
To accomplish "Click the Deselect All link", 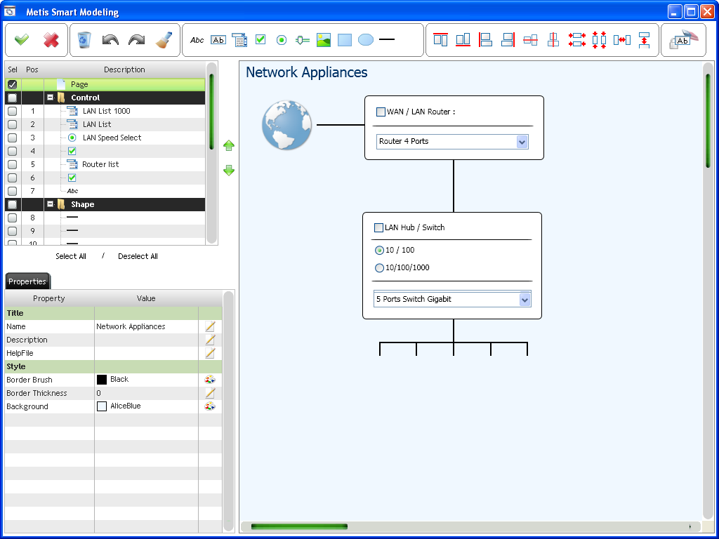I will point(138,256).
